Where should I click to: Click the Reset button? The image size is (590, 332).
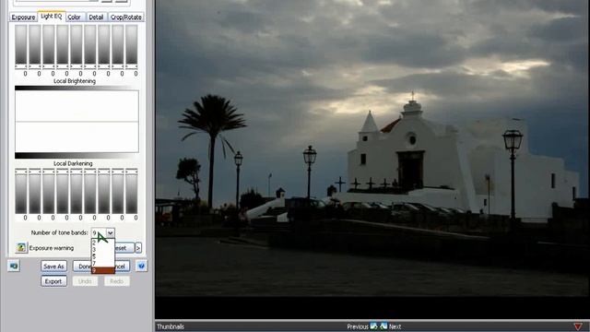click(x=124, y=248)
